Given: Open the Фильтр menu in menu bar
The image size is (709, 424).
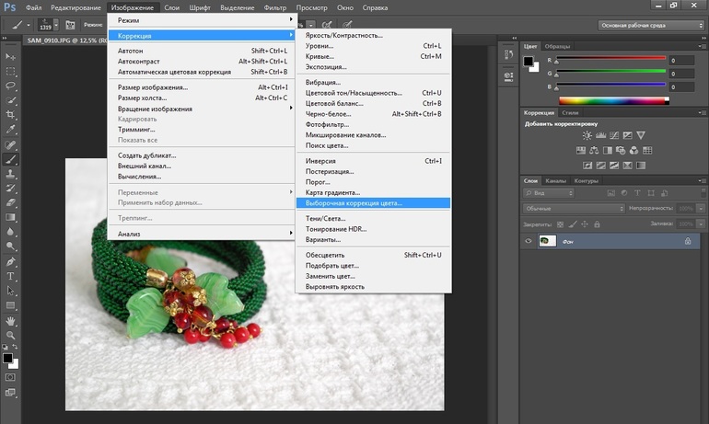Looking at the screenshot, I should click(x=274, y=6).
